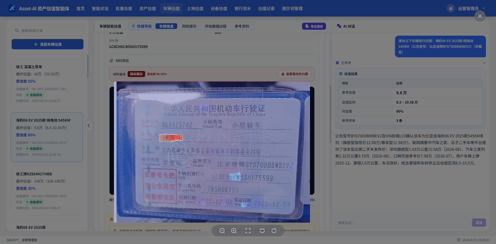Focus the 搜索估值记录 search field
This screenshot has width=496, height=244.
[x=48, y=30]
